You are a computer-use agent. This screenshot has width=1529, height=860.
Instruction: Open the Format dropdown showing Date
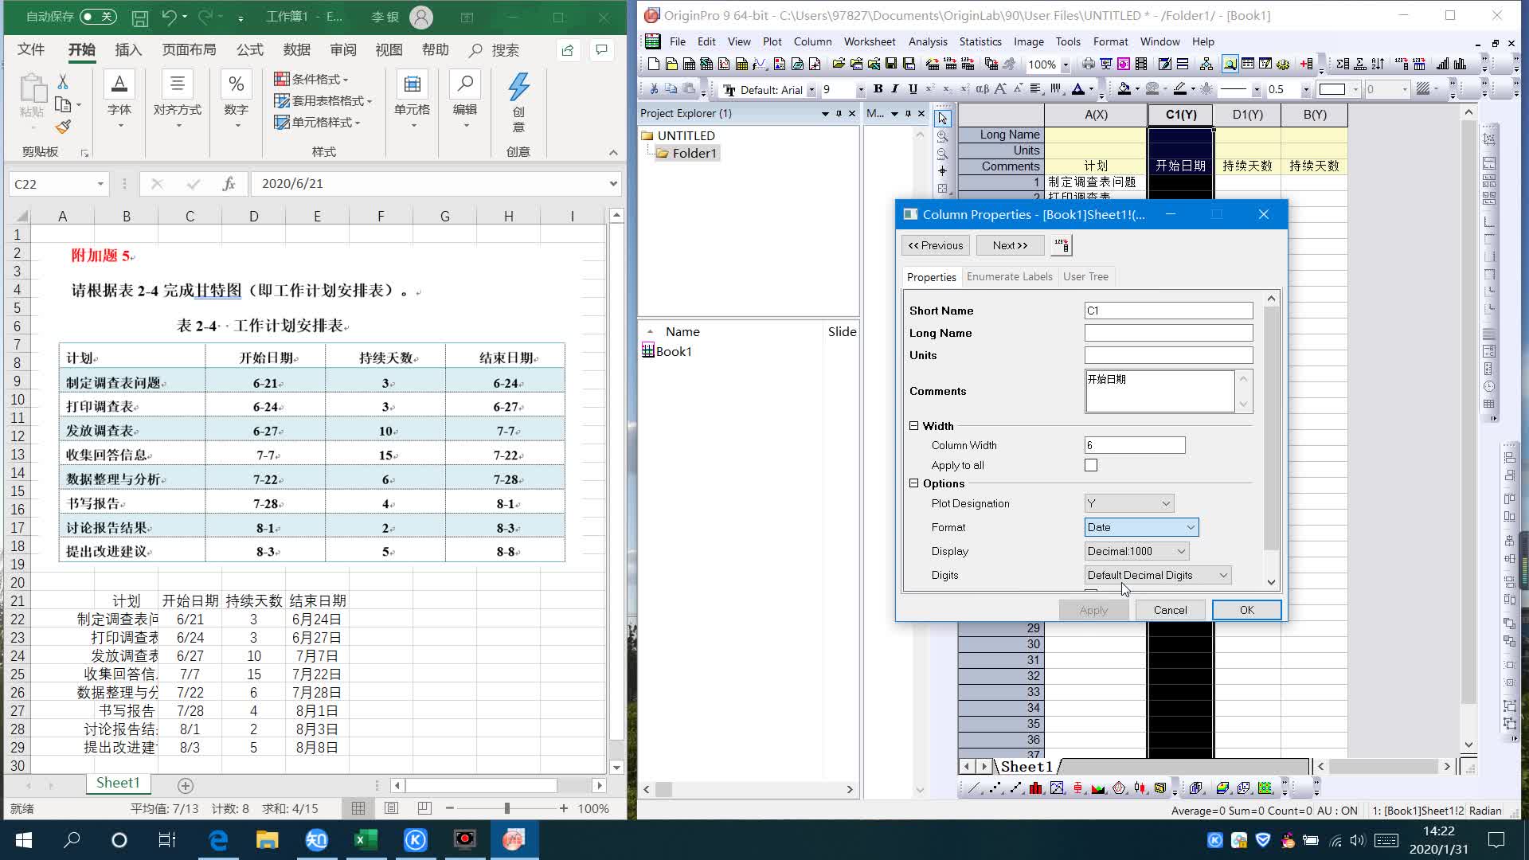1141,527
